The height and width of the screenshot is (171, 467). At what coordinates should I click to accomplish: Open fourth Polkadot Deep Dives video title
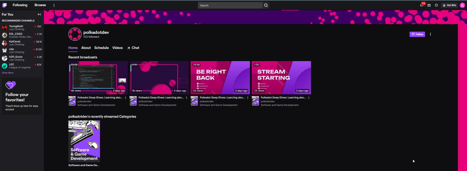coord(283,98)
